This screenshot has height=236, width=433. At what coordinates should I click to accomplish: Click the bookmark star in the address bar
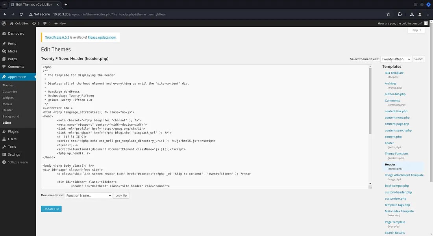pos(388,14)
